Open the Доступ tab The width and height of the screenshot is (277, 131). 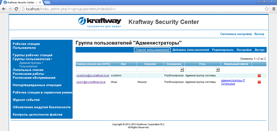click(x=259, y=50)
